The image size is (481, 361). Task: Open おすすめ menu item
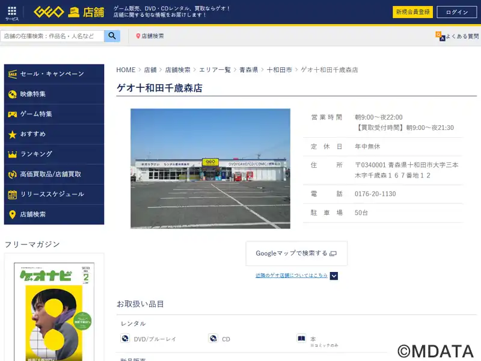(54, 134)
